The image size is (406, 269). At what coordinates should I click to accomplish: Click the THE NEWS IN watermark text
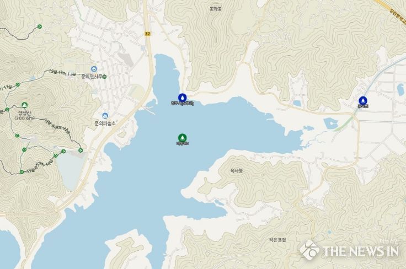[x=360, y=251]
